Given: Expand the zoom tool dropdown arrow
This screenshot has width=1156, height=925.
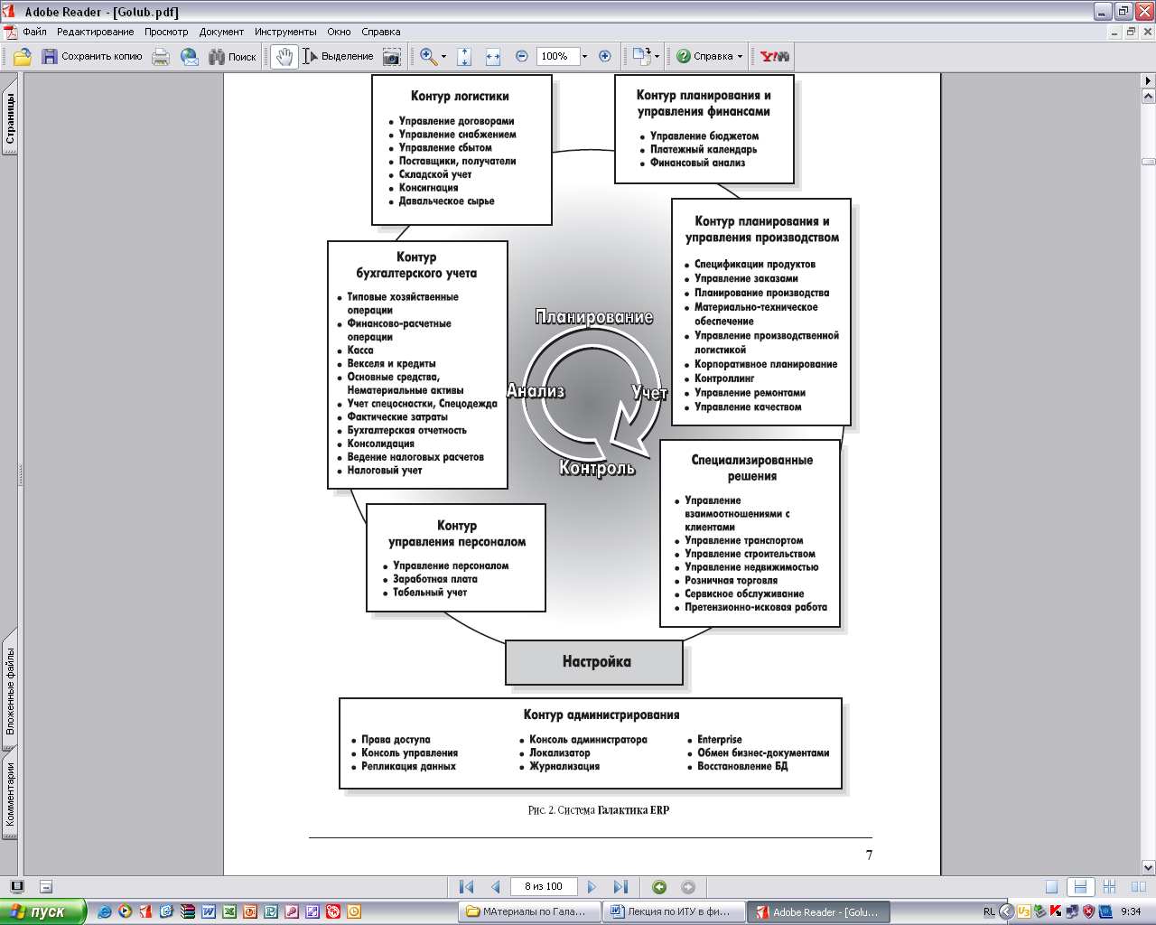Looking at the screenshot, I should pyautogui.click(x=443, y=56).
